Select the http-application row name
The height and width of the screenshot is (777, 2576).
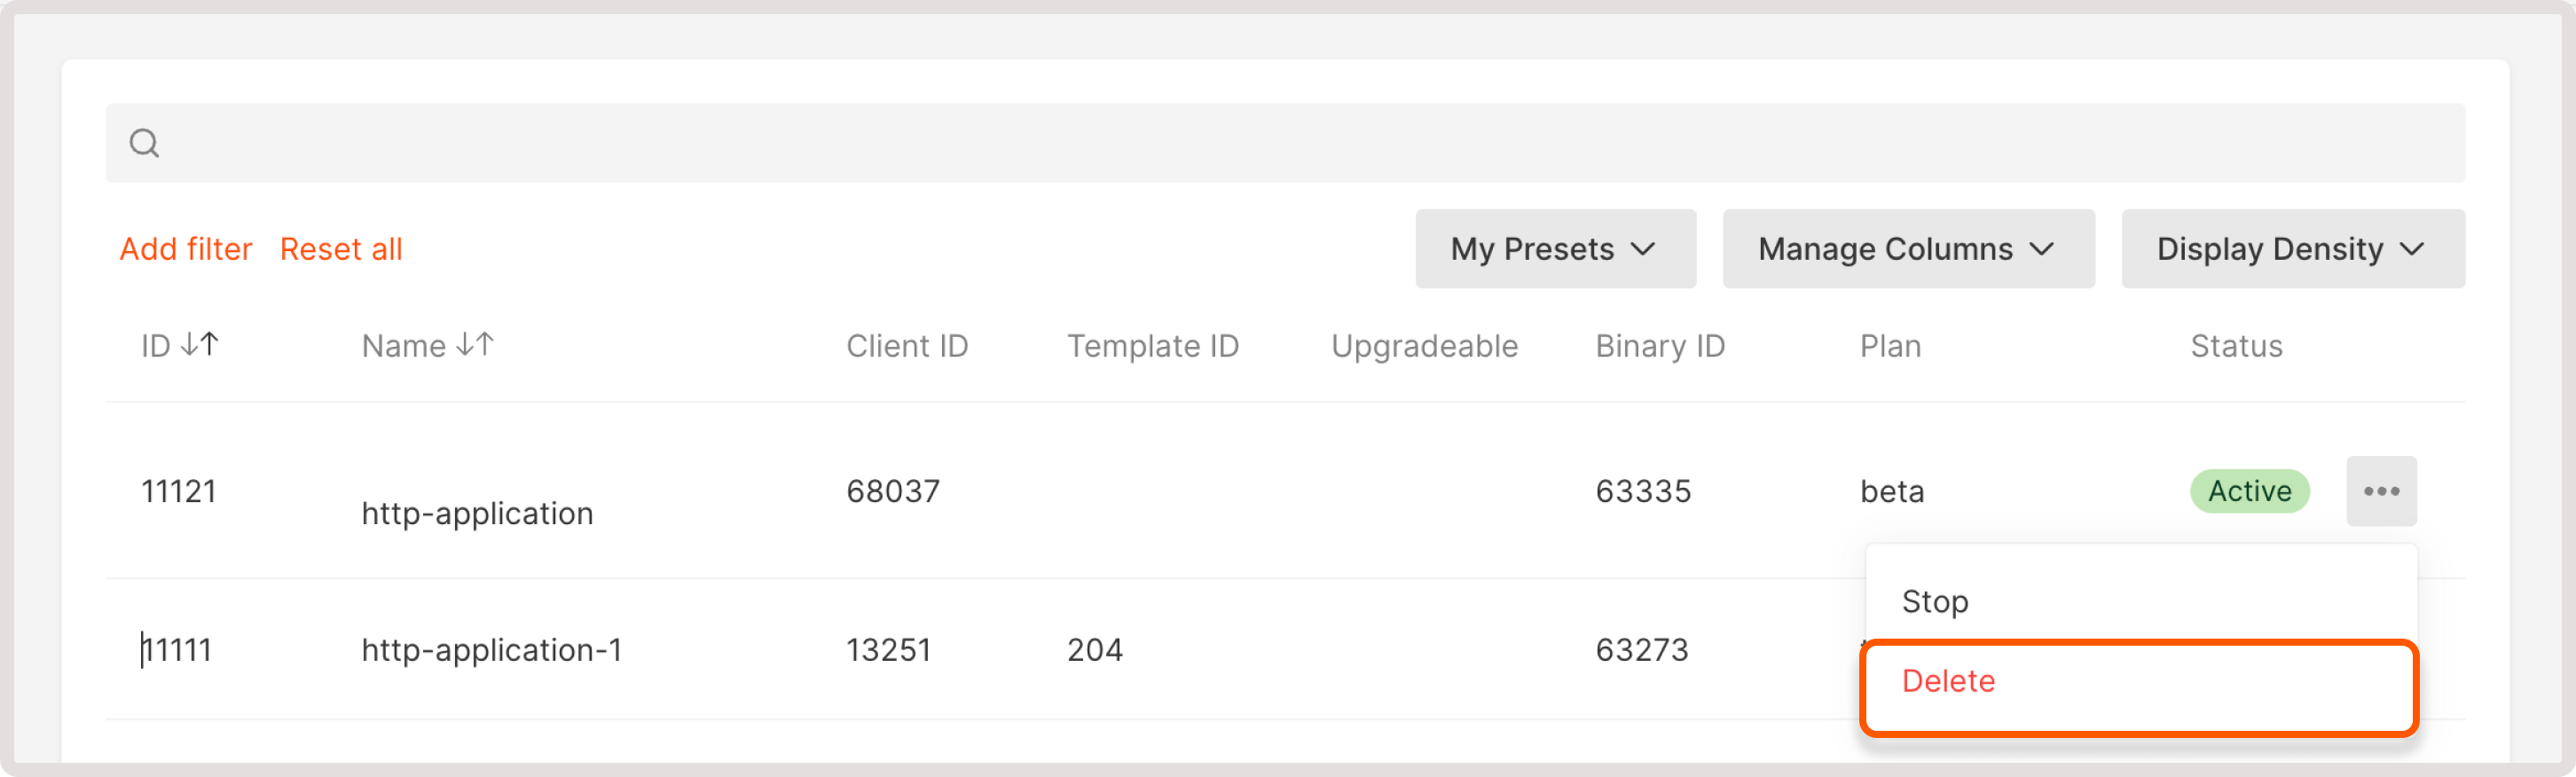tap(477, 513)
